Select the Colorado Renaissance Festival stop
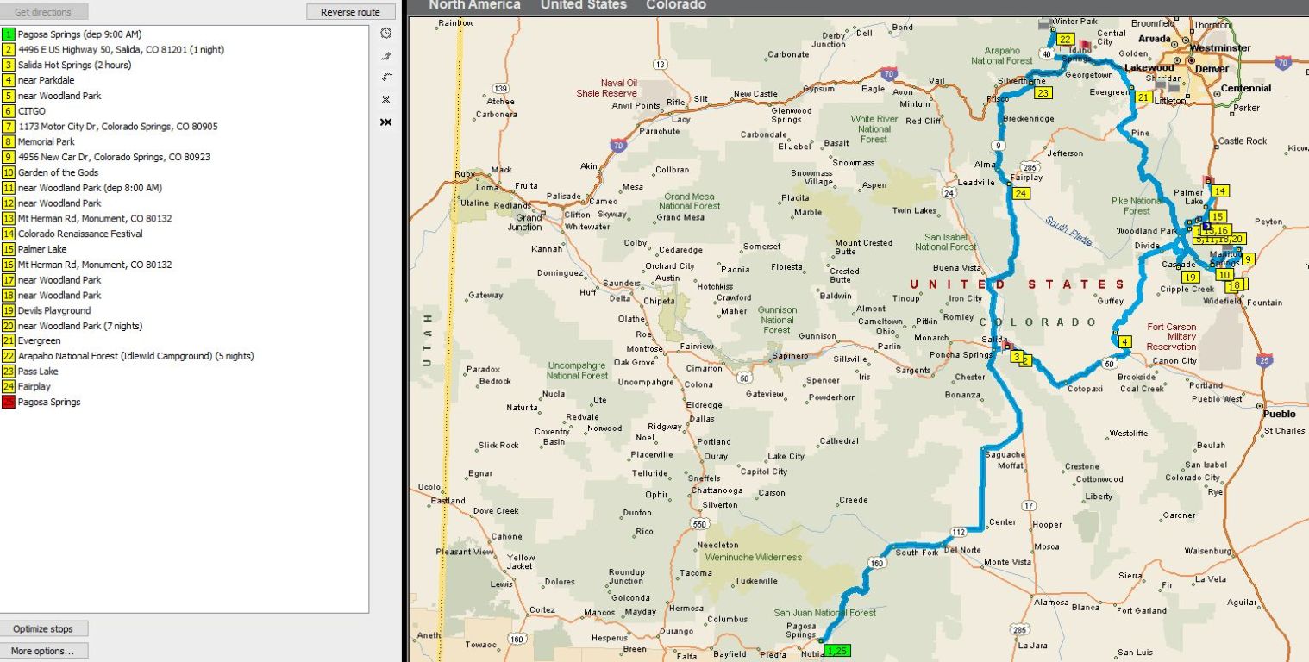Image resolution: width=1309 pixels, height=662 pixels. coord(80,234)
